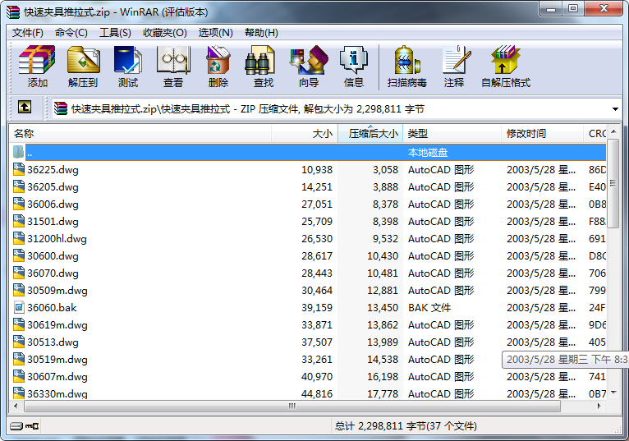Click the 解压到 (Extract to) toolbar icon
The image size is (629, 441).
point(83,60)
